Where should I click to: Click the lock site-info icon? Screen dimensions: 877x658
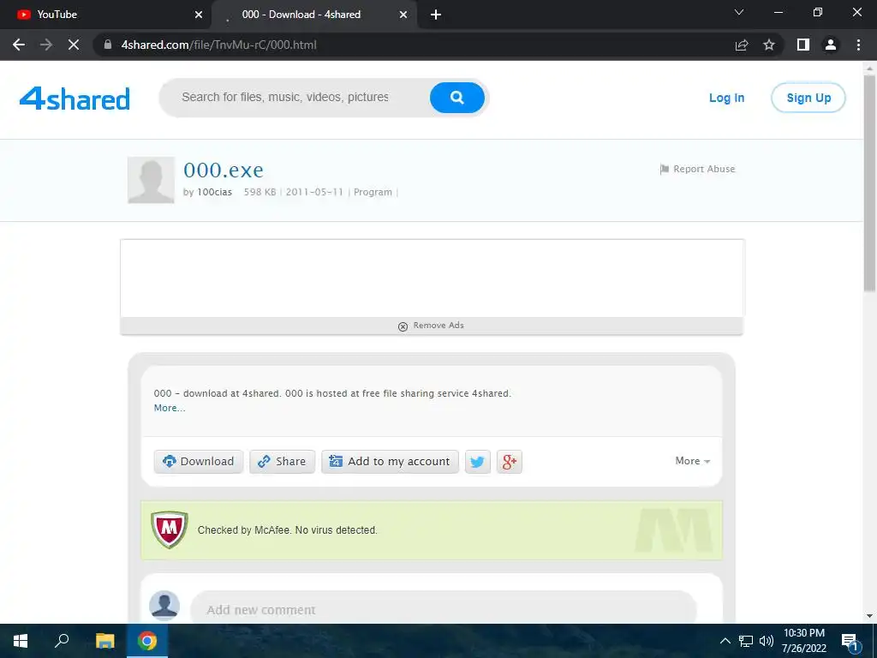[108, 45]
